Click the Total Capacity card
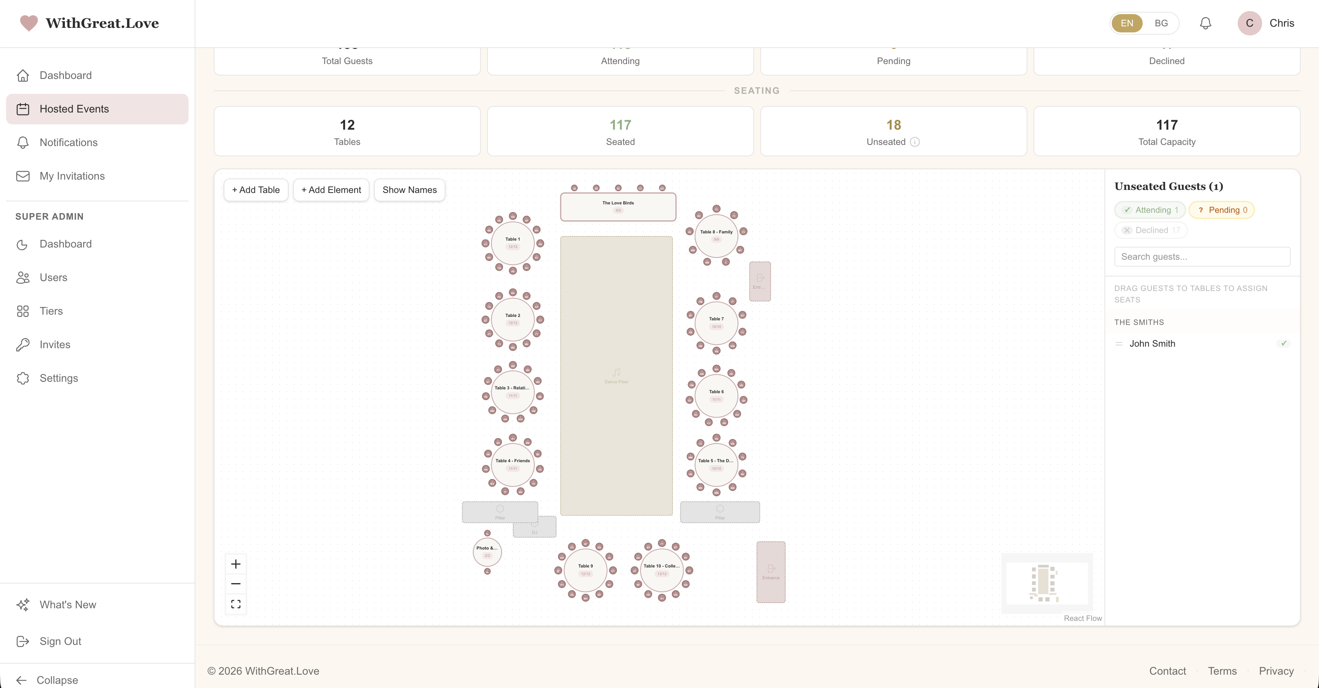1319x688 pixels. pyautogui.click(x=1166, y=132)
